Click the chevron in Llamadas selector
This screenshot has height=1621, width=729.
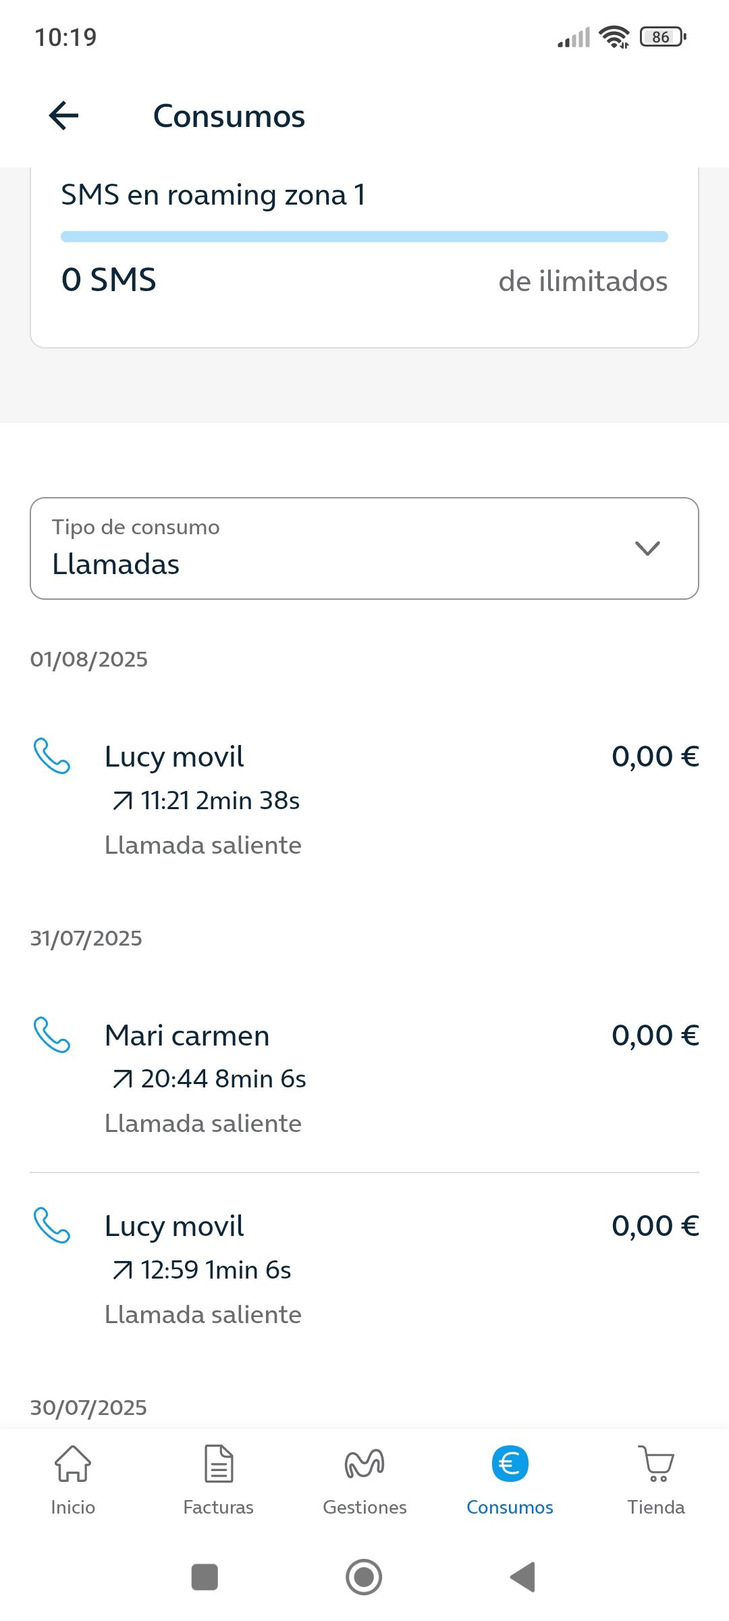point(647,548)
